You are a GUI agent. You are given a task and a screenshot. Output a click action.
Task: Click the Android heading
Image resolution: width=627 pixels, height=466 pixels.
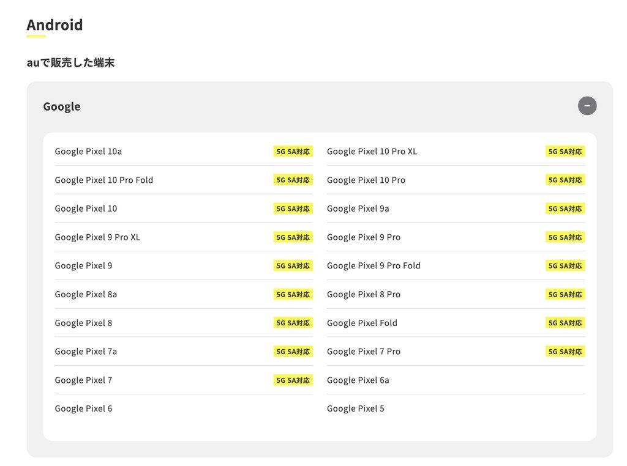[54, 24]
